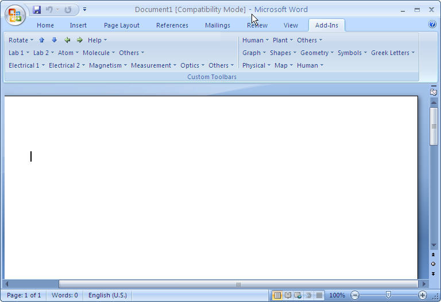
Task: Expand the Shapes menu
Action: point(283,53)
